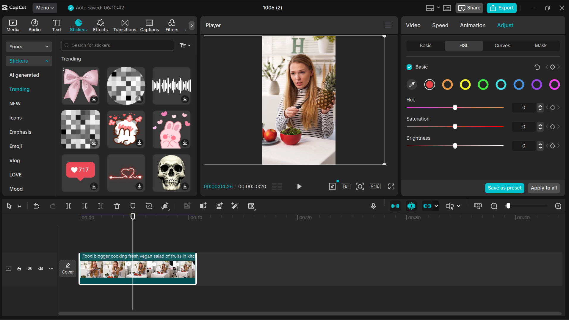Switch to the Curves tab

click(x=502, y=45)
